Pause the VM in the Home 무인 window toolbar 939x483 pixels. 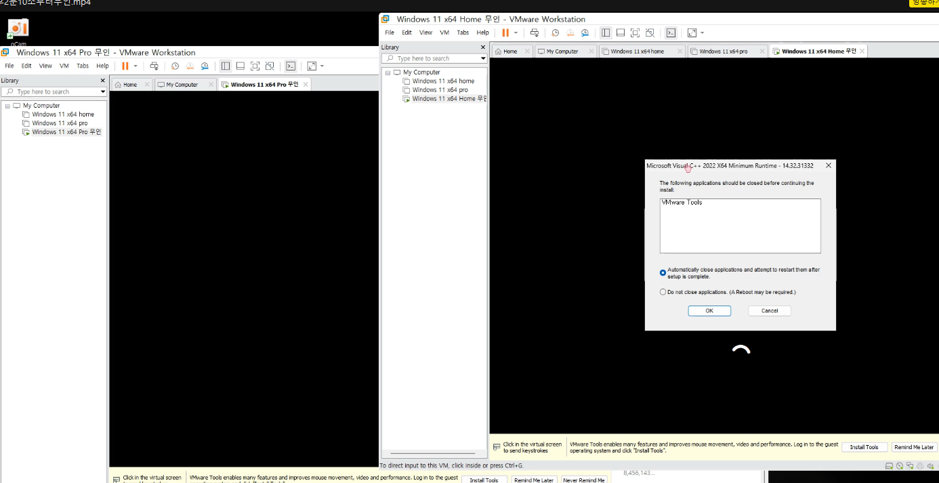(505, 33)
